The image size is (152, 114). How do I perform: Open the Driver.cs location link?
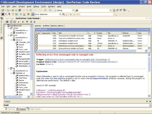(50, 64)
